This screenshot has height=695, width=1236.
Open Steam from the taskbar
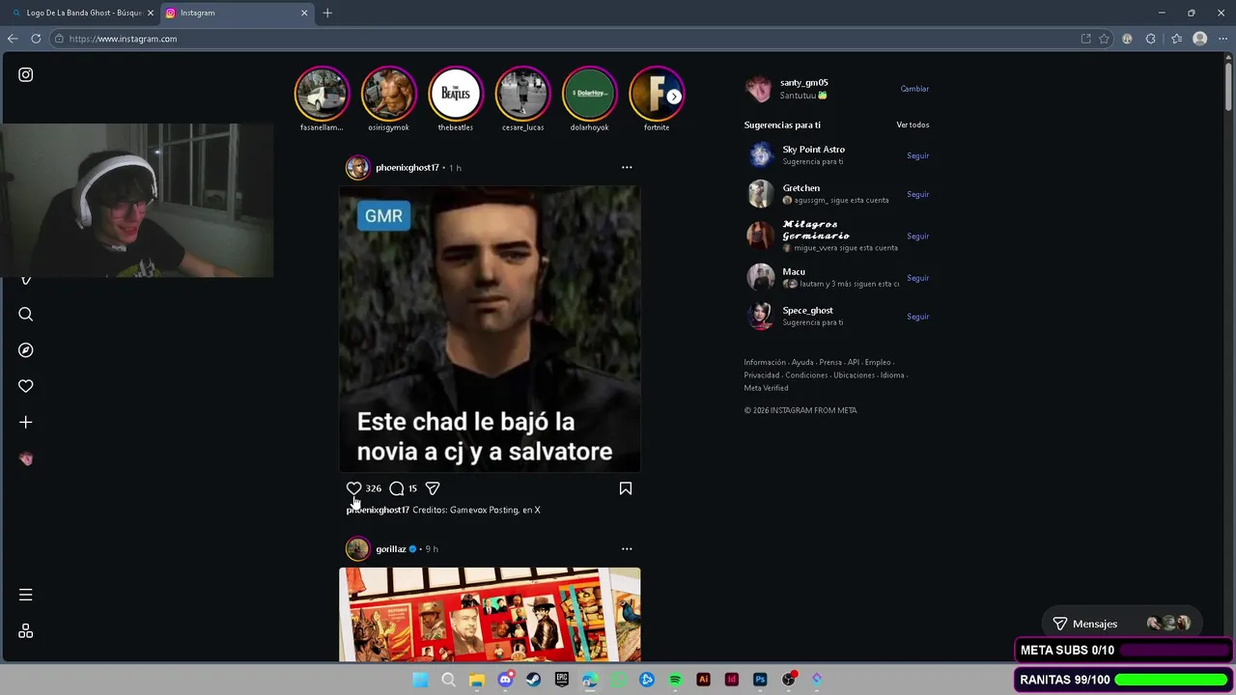[533, 680]
